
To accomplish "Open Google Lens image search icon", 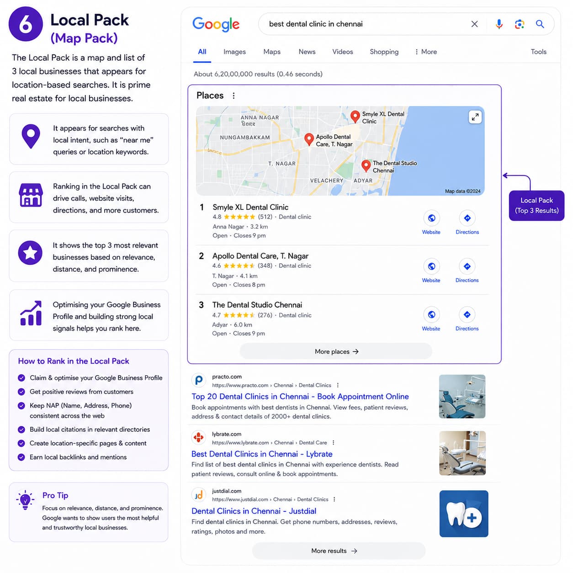I will pyautogui.click(x=520, y=24).
